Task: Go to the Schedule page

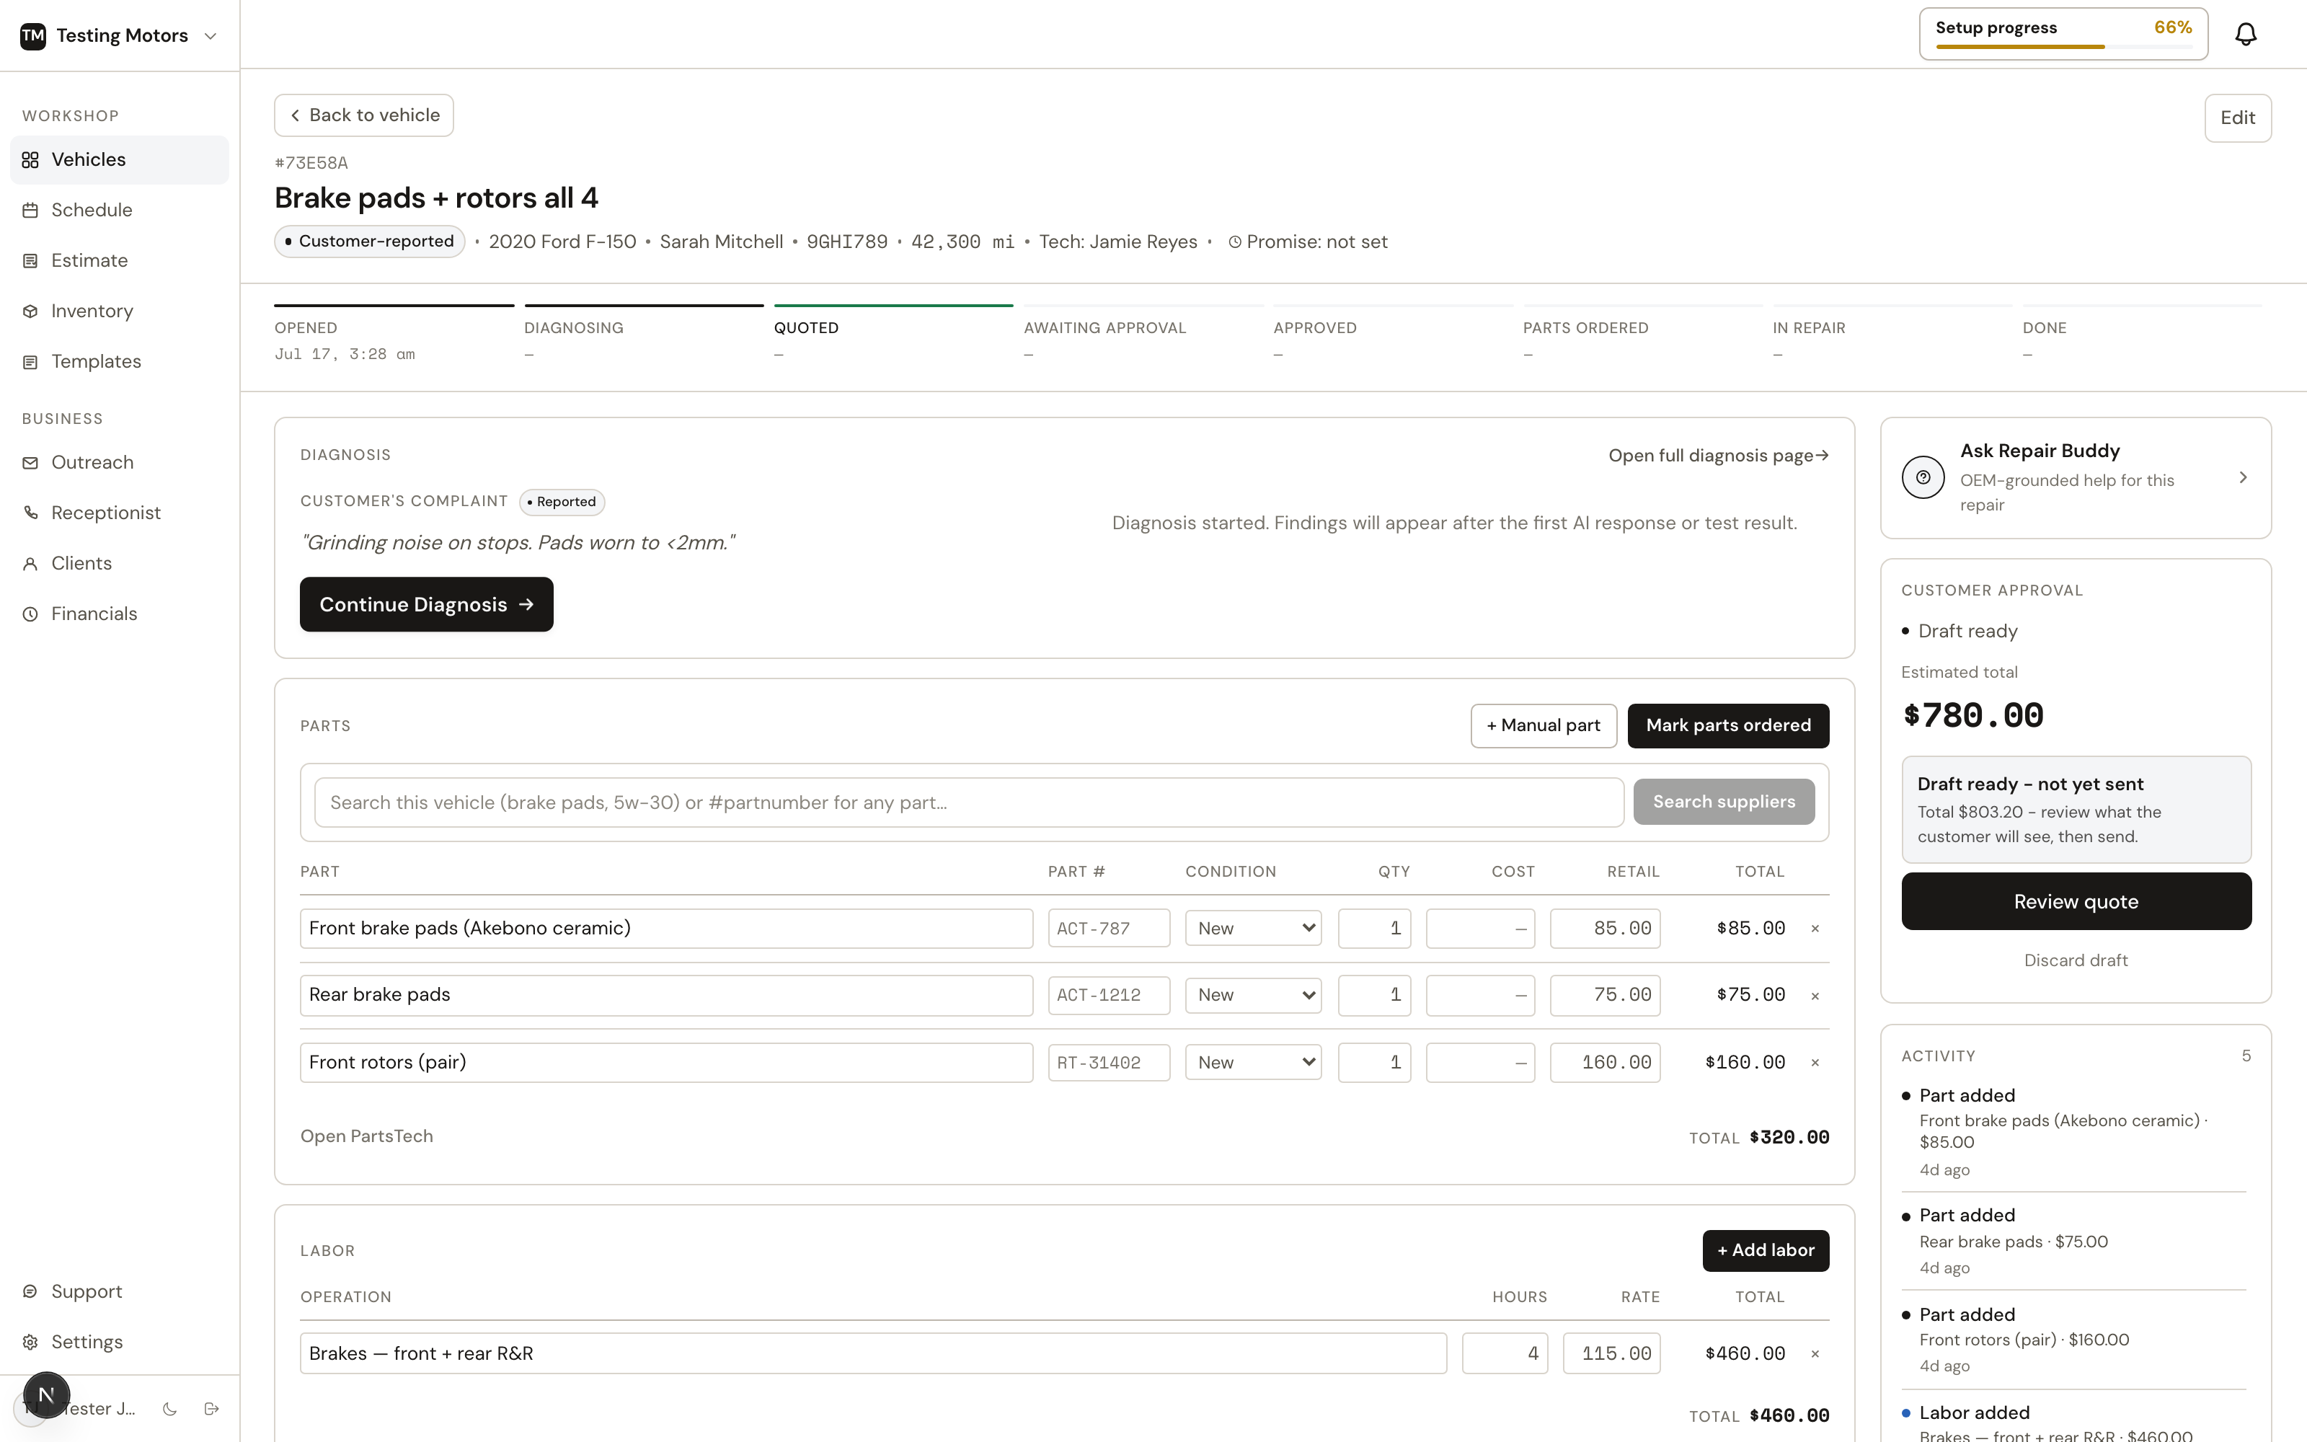Action: point(120,210)
